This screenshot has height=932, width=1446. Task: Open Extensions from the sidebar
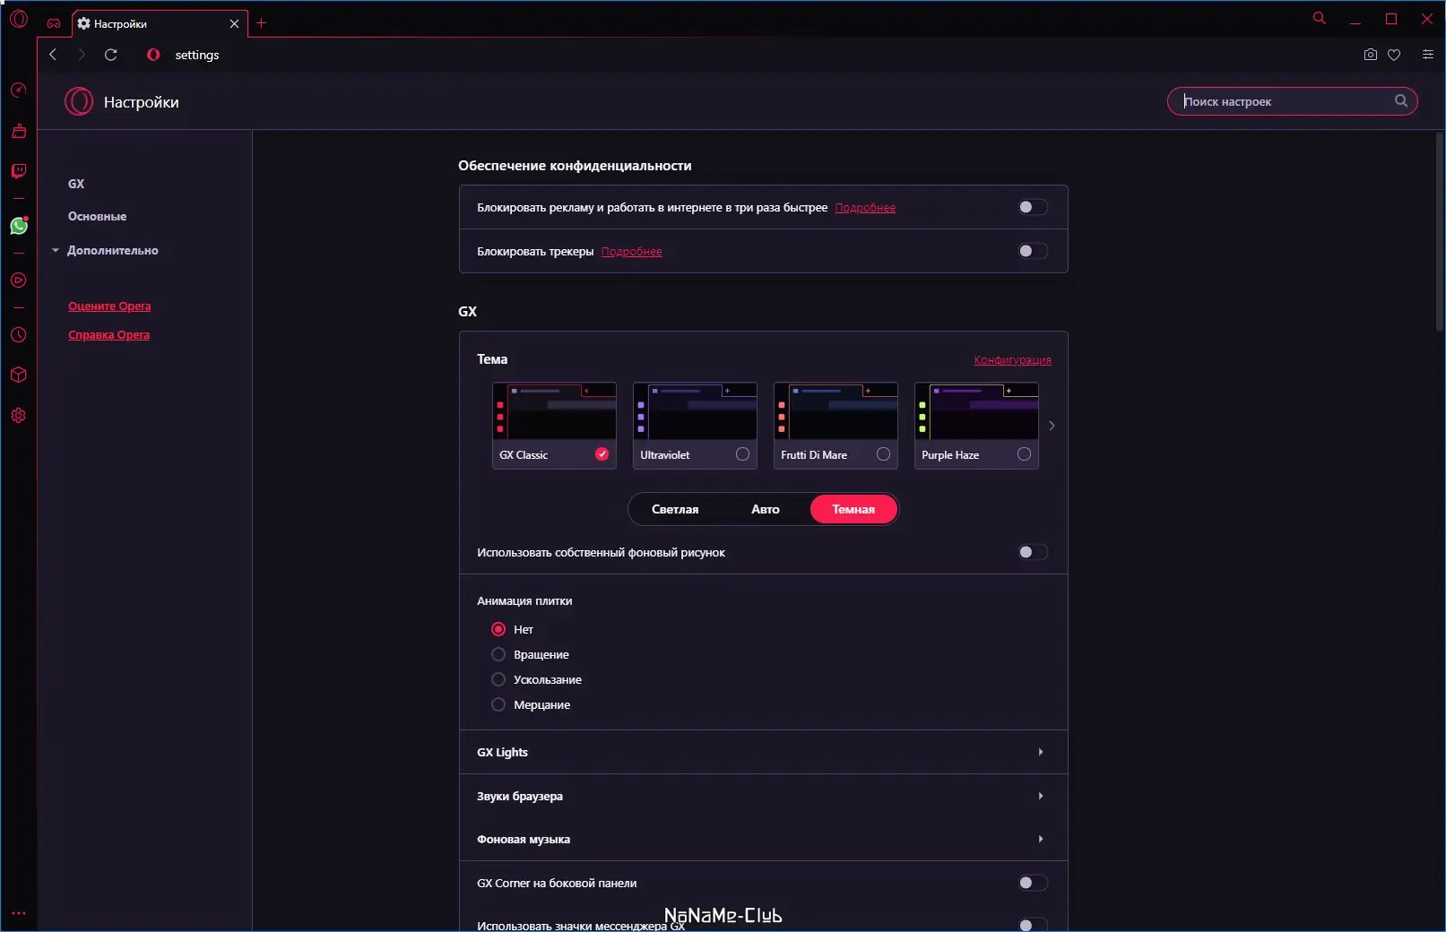18,375
